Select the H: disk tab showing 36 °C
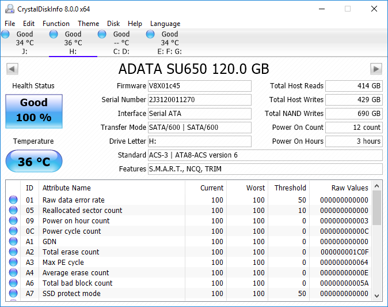Viewport: 388px width, 307px height. point(73,43)
